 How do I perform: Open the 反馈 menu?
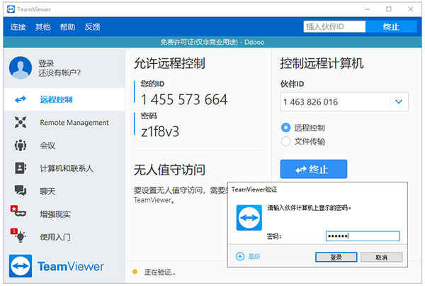point(92,27)
